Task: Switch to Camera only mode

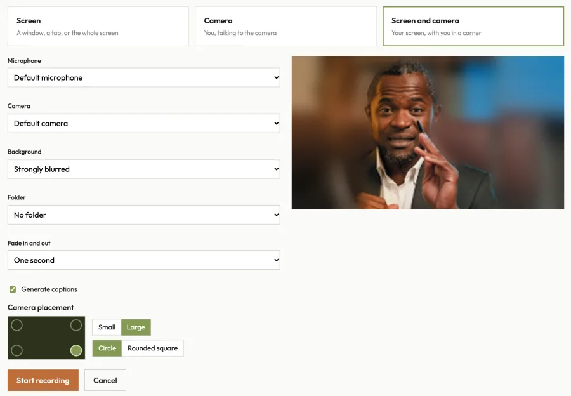Action: point(286,26)
